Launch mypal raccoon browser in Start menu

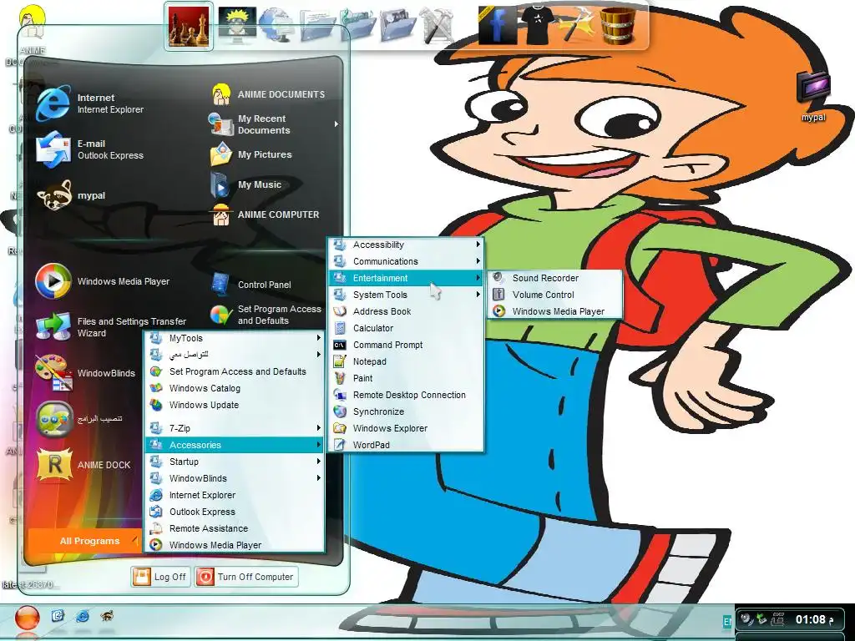click(x=71, y=195)
